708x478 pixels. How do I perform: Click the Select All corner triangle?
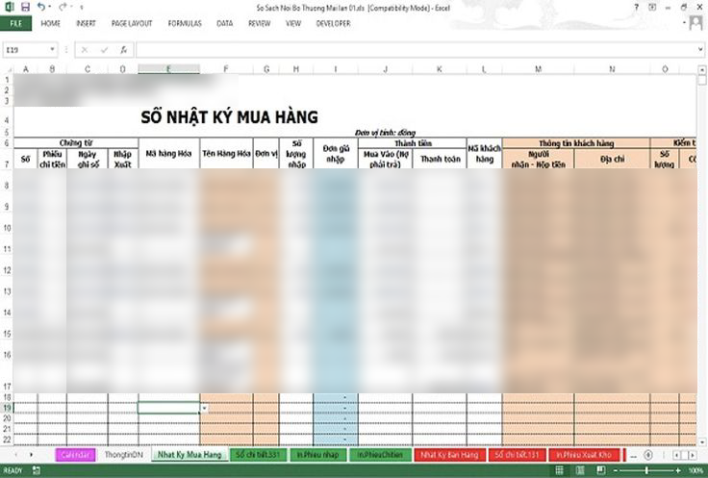[8, 69]
